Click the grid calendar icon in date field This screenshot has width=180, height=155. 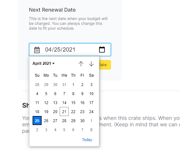click(x=37, y=50)
